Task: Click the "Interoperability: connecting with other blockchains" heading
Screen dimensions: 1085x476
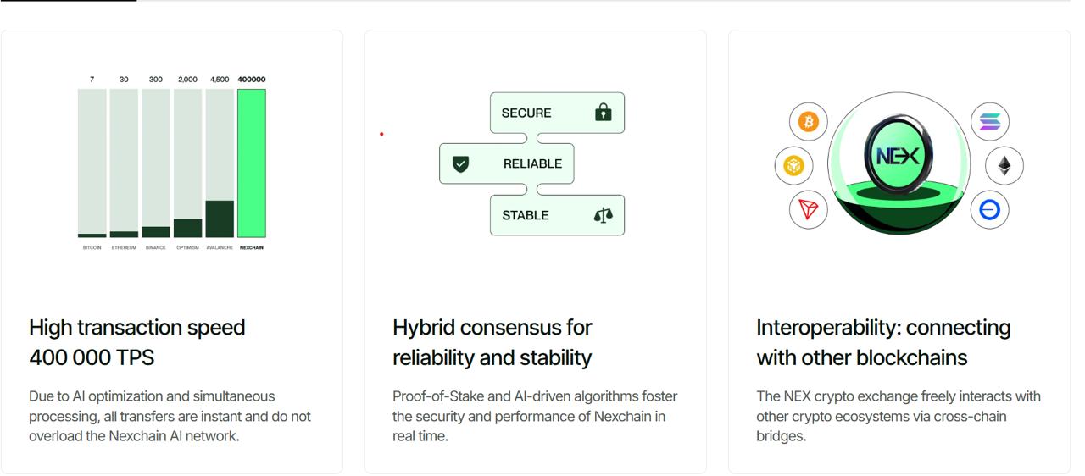Action: point(883,342)
